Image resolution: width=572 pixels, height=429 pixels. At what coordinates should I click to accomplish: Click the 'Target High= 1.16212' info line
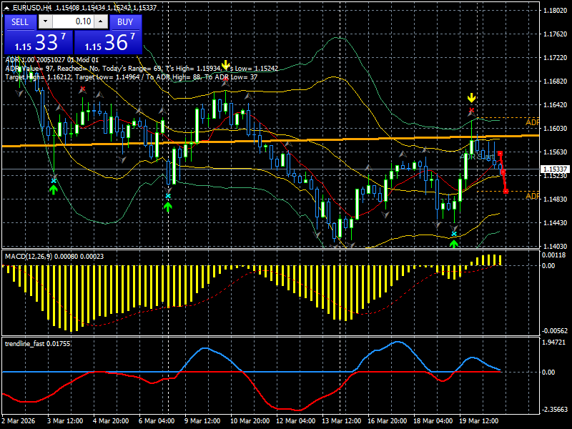132,77
